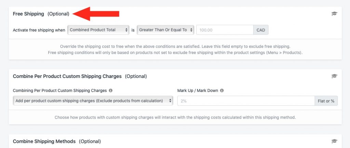Open the Free Shipping graduation cap help icon
Viewport: 350px width, 148px height.
334,14
